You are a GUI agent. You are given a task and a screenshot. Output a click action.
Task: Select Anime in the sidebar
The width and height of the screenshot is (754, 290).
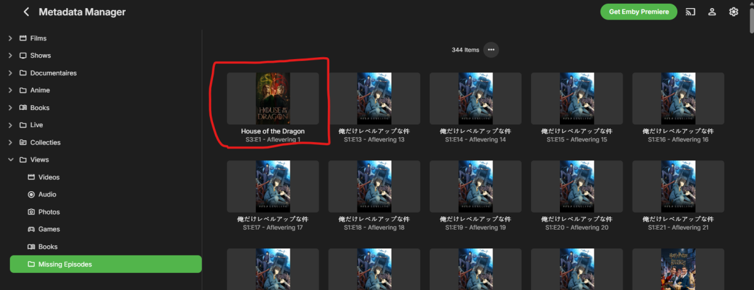[40, 90]
